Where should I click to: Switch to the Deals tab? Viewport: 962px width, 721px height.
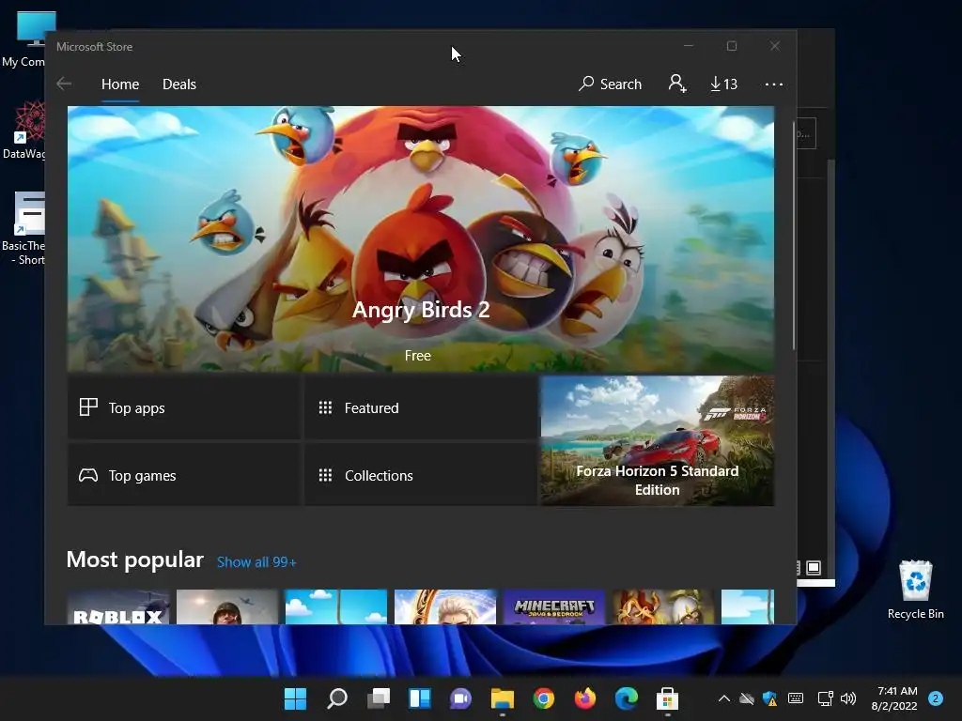click(179, 84)
